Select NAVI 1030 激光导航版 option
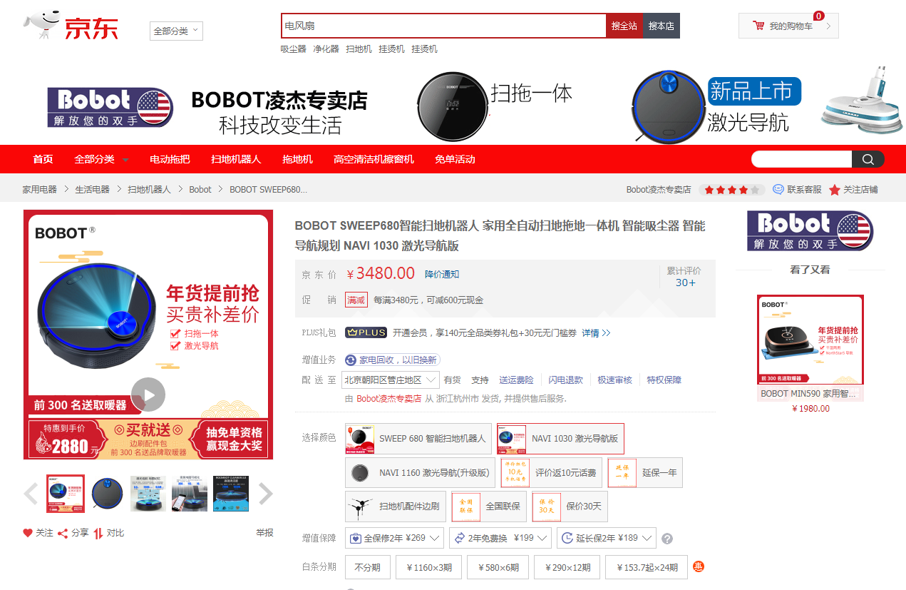This screenshot has height=590, width=906. (x=560, y=439)
